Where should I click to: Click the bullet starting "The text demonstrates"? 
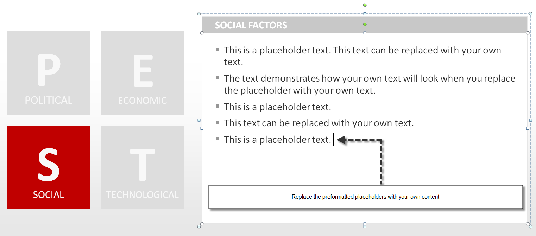[x=370, y=78]
